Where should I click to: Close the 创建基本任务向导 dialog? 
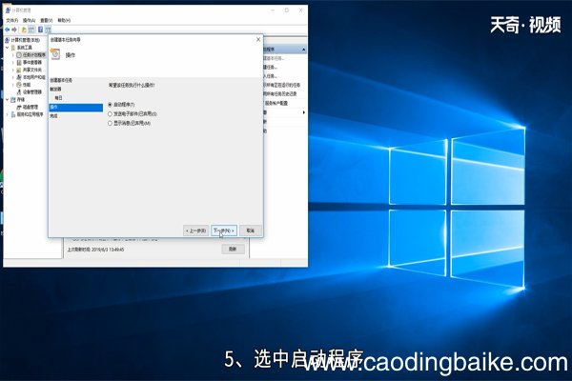(x=258, y=39)
